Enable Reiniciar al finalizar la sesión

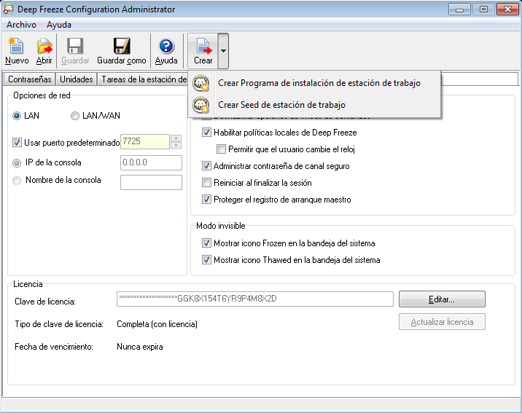coord(206,183)
